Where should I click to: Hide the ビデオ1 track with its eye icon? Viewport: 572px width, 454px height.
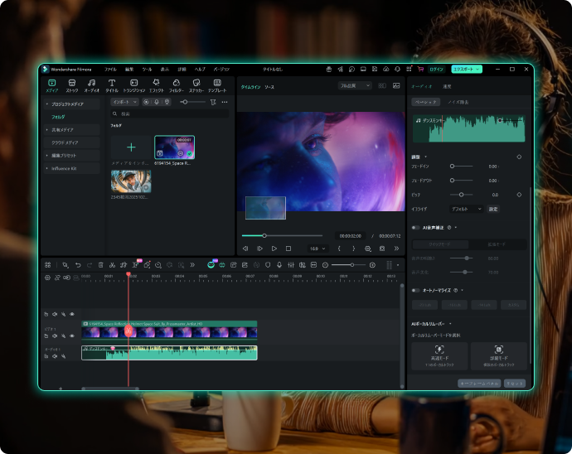point(72,336)
